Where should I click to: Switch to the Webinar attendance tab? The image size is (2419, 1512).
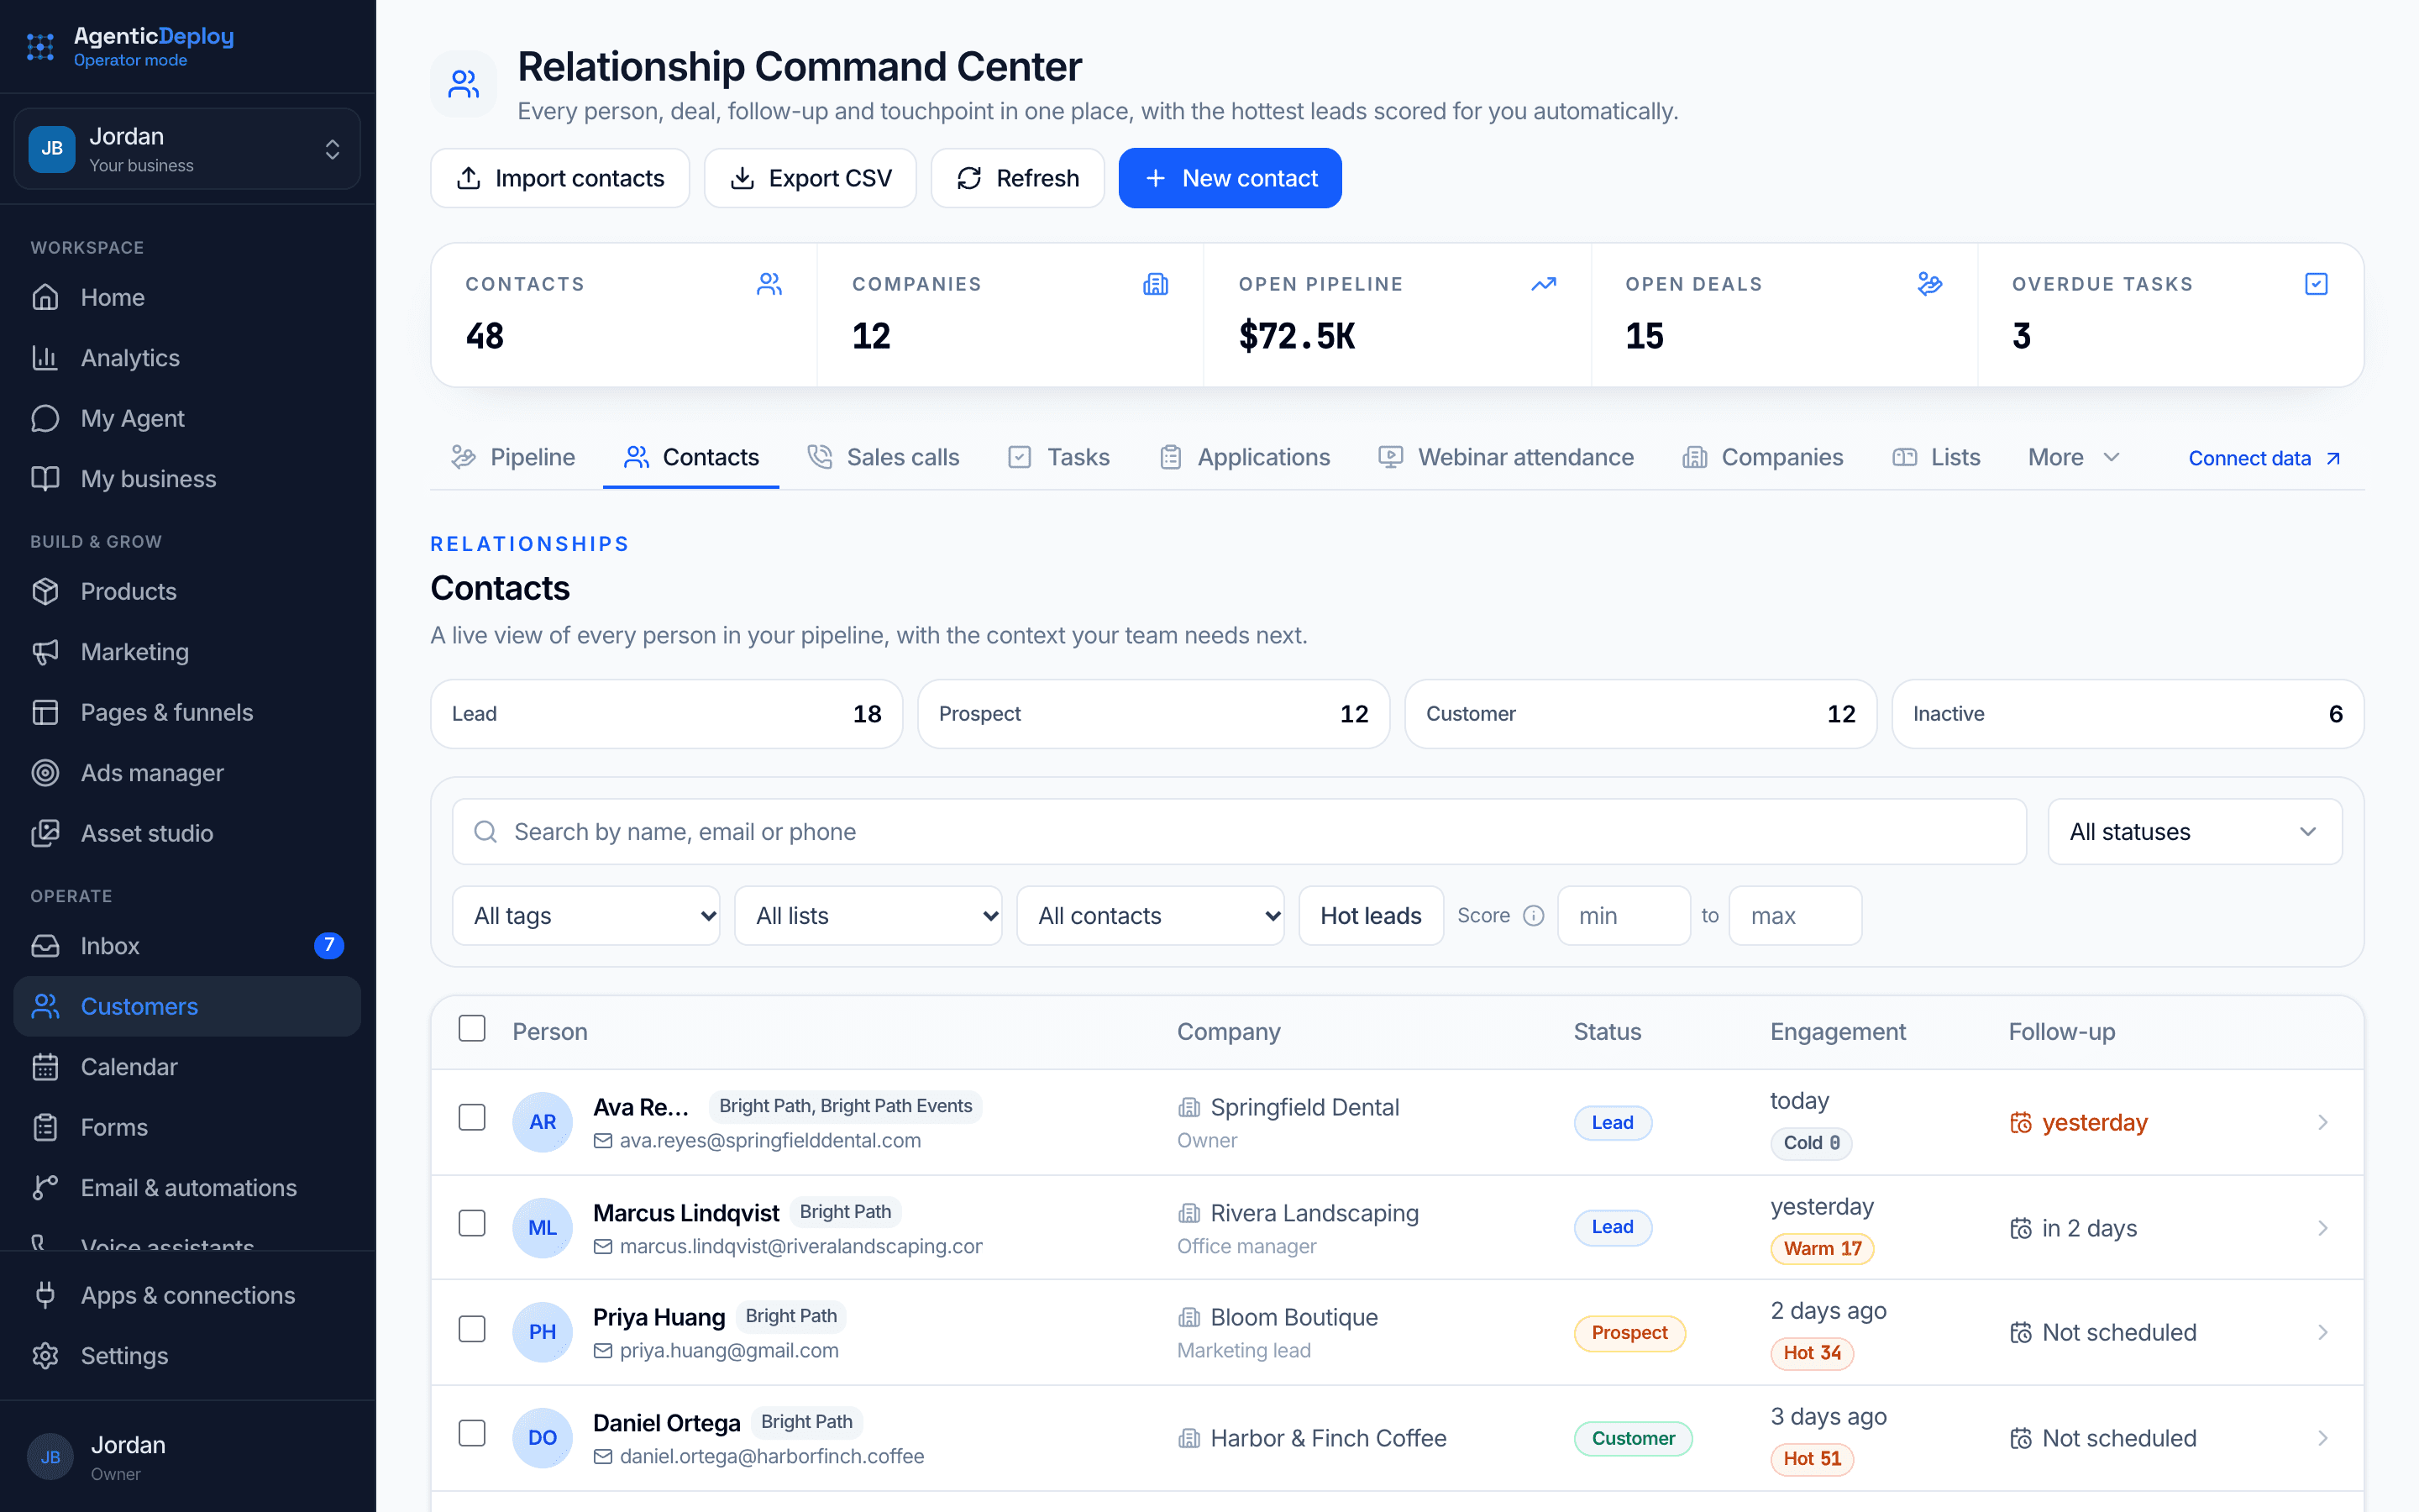1505,458
